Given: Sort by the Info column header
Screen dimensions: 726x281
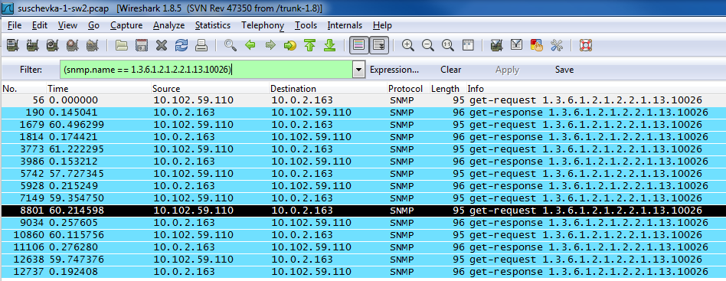Looking at the screenshot, I should click(x=596, y=89).
